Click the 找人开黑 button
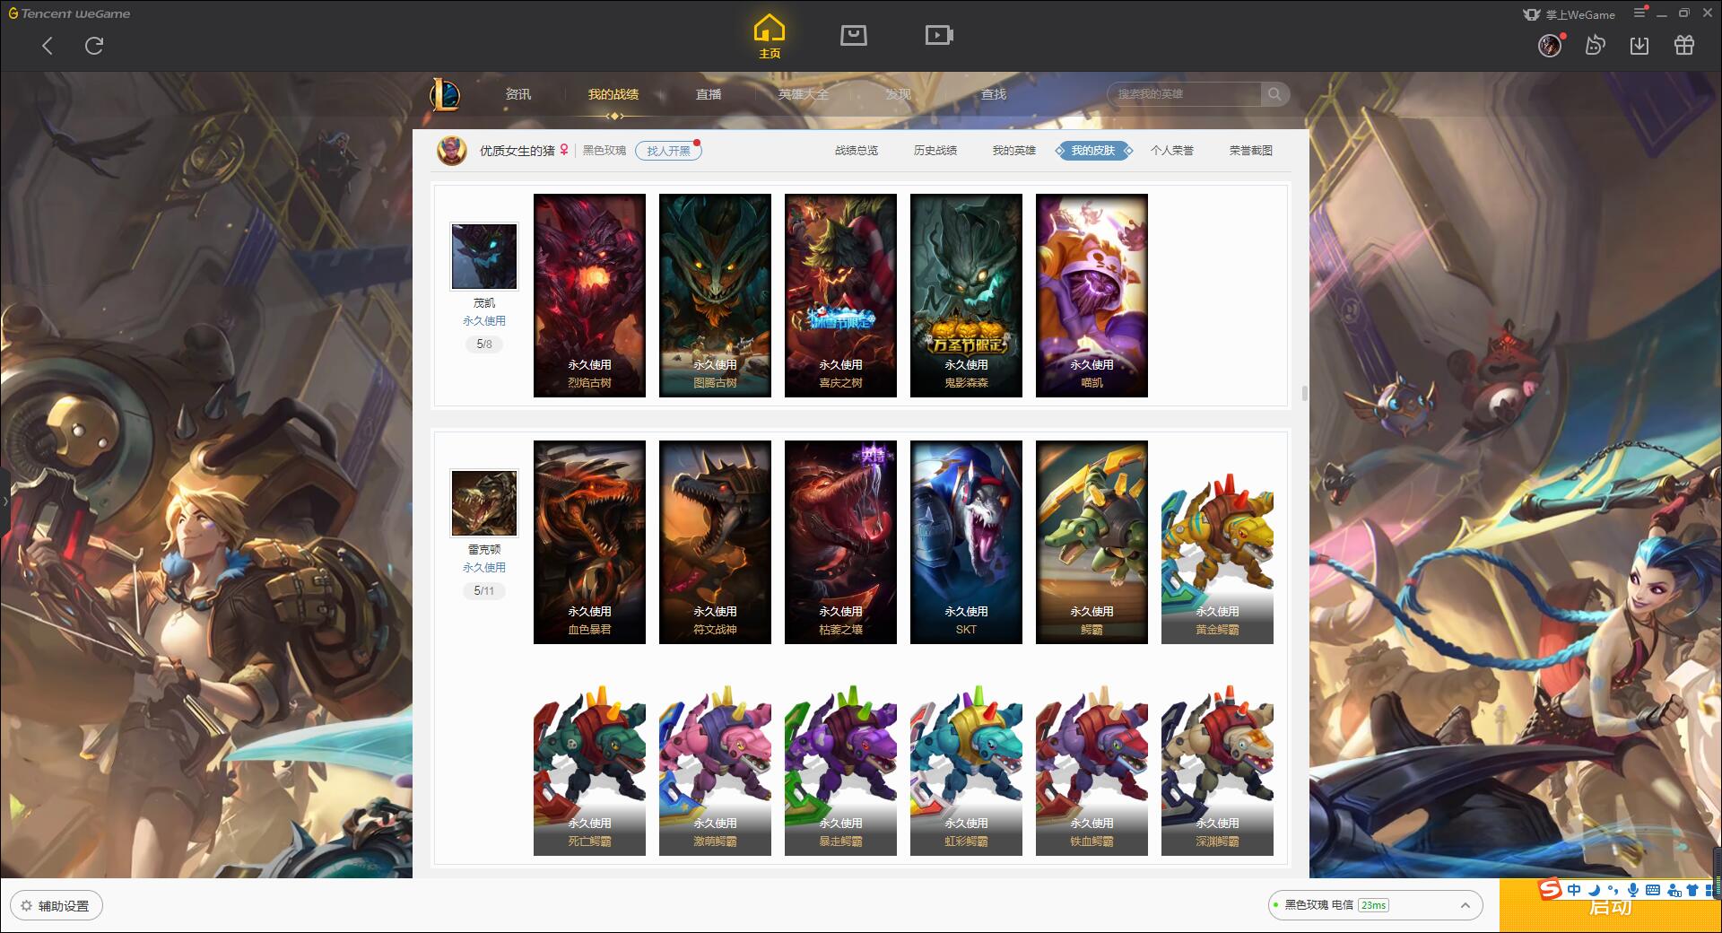1722x933 pixels. tap(668, 151)
